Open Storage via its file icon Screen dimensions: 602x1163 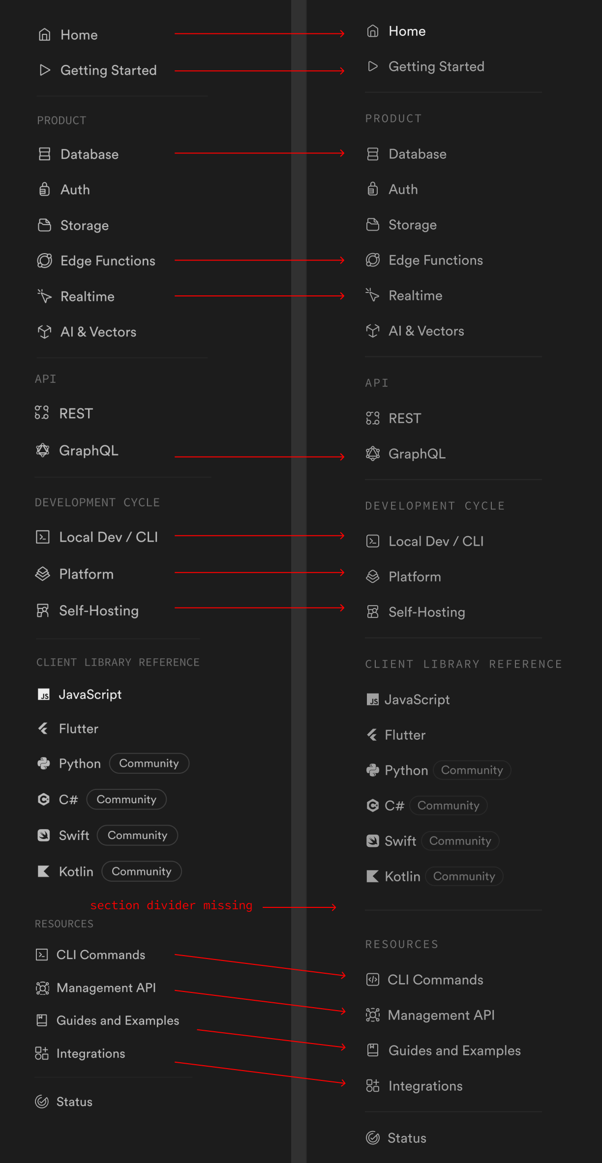click(x=44, y=225)
